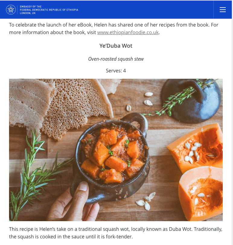Click the empty blue header bar area
Image resolution: width=233 pixels, height=245 pixels.
point(145,10)
